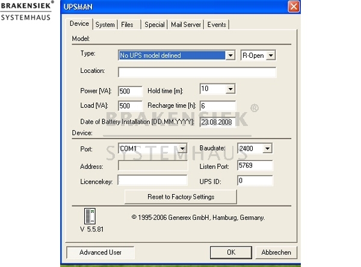
Task: Click the battery installation date field
Action: coord(218,122)
